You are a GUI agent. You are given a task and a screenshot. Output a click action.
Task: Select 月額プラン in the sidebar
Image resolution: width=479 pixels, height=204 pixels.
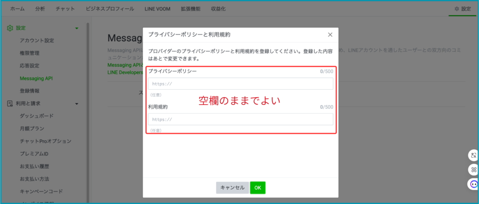click(x=32, y=128)
